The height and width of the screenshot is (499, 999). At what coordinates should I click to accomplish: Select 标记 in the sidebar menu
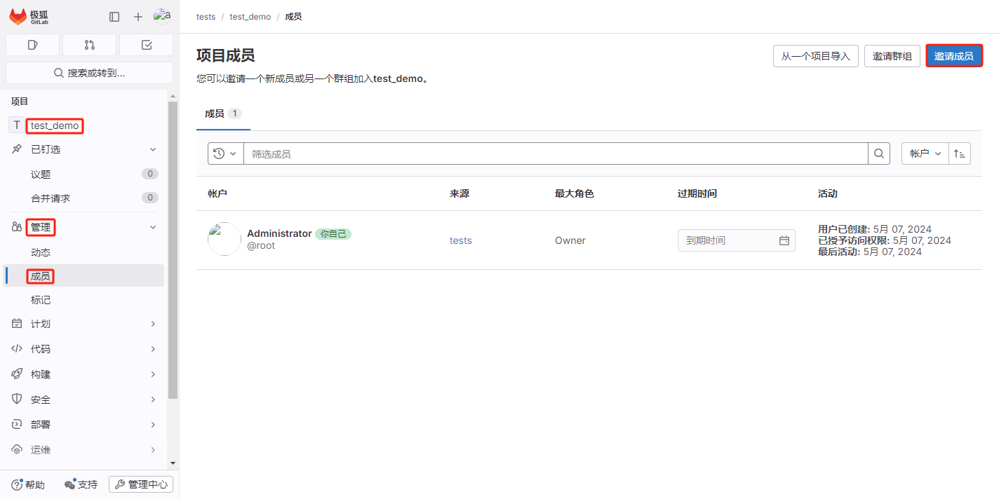[40, 299]
